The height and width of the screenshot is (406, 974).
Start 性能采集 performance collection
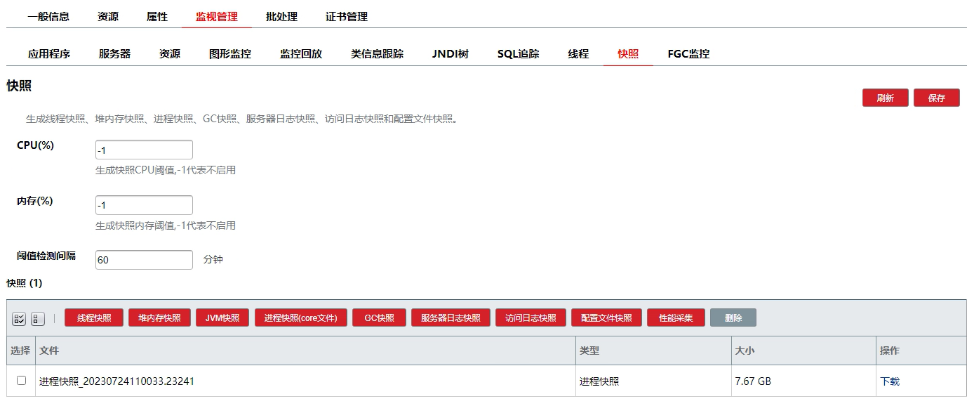pos(676,318)
